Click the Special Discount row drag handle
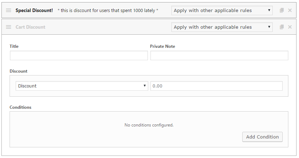Image resolution: width=299 pixels, height=158 pixels. point(9,10)
